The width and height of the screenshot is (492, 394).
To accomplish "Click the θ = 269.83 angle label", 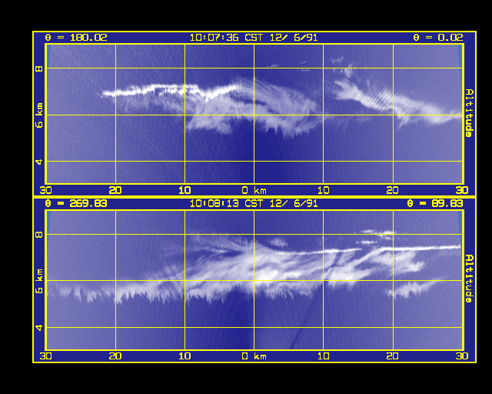I will click(x=76, y=204).
